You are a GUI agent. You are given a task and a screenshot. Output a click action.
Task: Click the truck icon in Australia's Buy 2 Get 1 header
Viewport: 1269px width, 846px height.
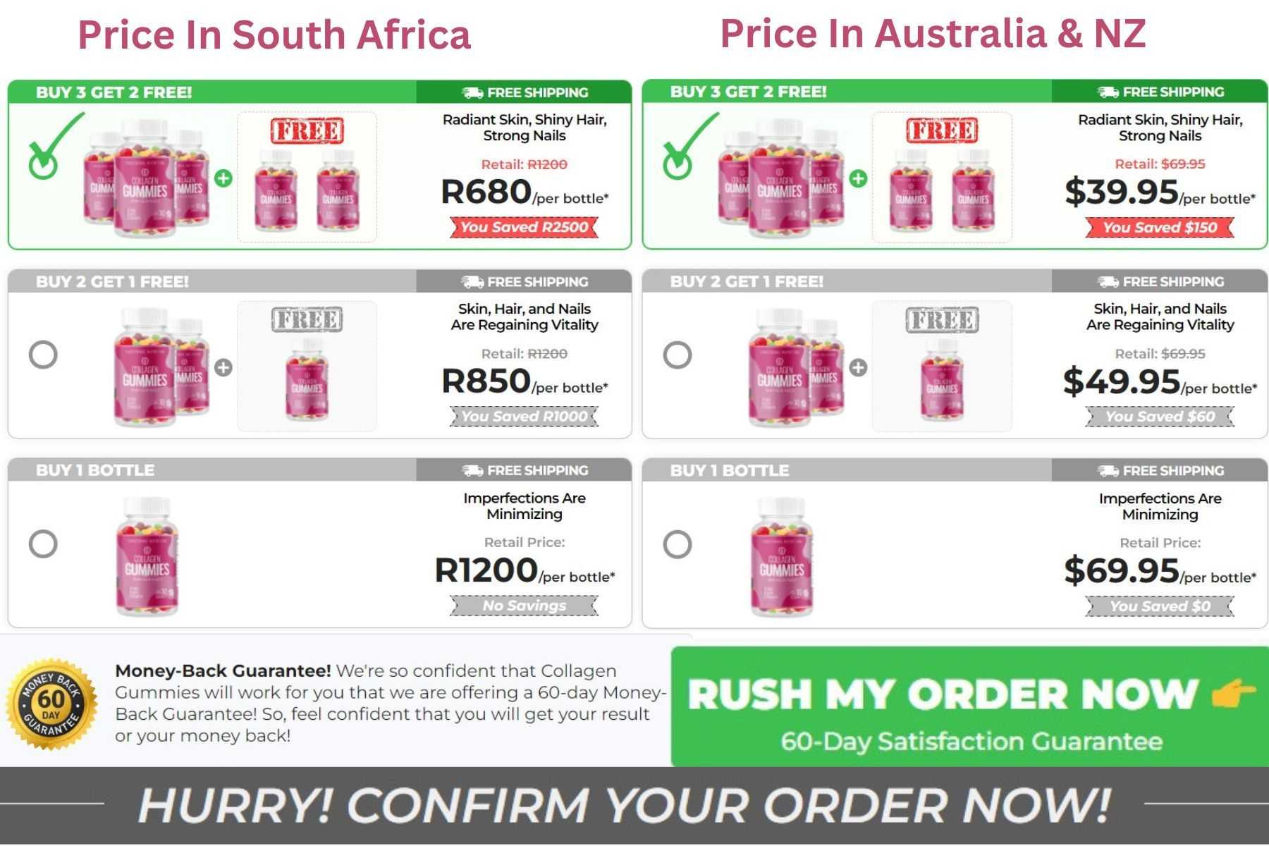1108,281
